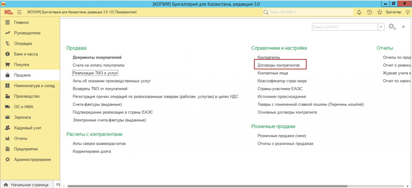
Task: Open Счета-фактуры (выданные) link
Action: 97,104
